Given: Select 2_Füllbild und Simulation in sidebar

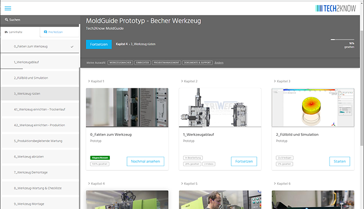Looking at the screenshot, I should (x=40, y=78).
